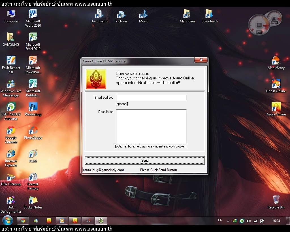The width and height of the screenshot is (290, 232).
Task: Open Windows Live Messenger from the taskbar
Action: [36, 221]
